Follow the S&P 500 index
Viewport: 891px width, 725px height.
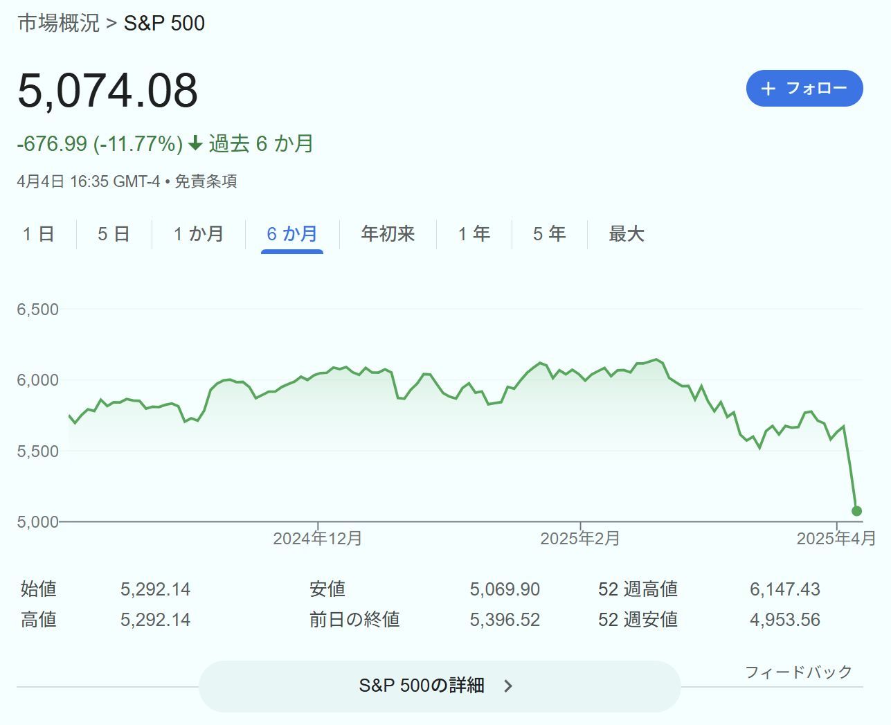pyautogui.click(x=804, y=89)
